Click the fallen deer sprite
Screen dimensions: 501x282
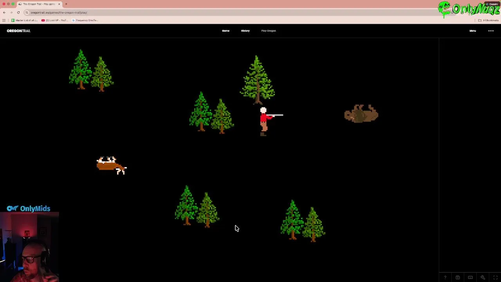click(x=112, y=165)
